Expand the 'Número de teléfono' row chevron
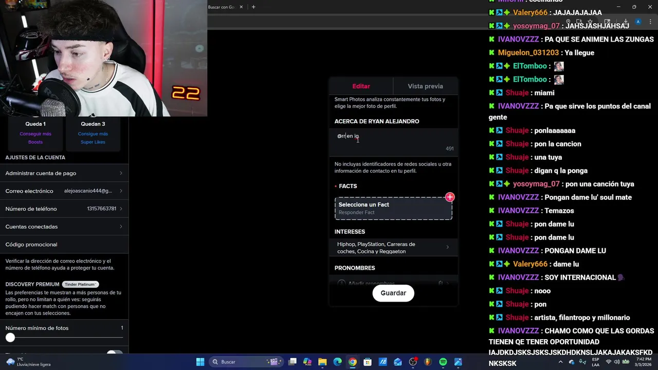The height and width of the screenshot is (370, 658). click(121, 209)
